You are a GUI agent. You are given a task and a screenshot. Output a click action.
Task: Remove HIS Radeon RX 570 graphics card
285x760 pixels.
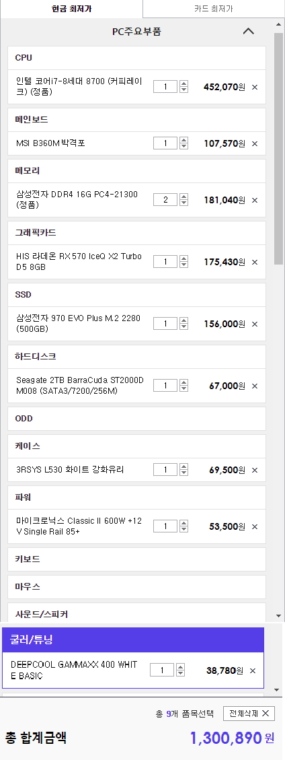pyautogui.click(x=255, y=263)
